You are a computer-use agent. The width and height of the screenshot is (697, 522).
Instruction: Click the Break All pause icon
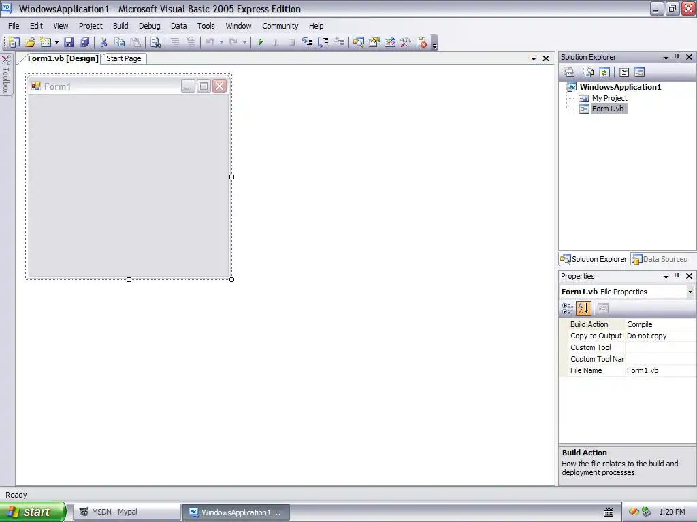click(x=276, y=42)
